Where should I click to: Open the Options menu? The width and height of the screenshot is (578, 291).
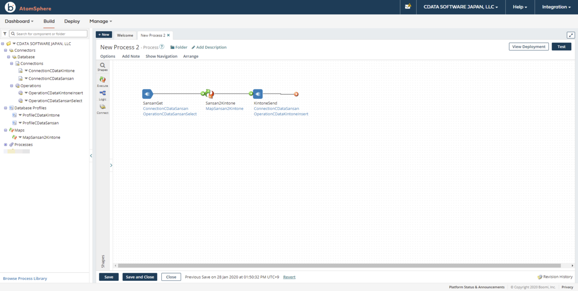pos(108,56)
